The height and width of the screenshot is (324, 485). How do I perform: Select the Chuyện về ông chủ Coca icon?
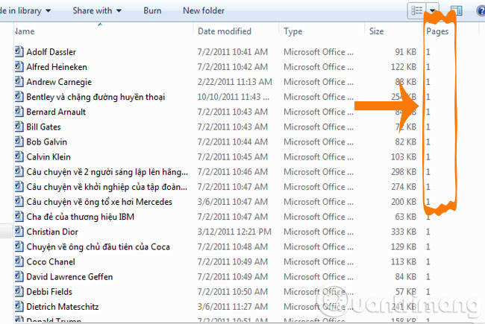coord(19,247)
